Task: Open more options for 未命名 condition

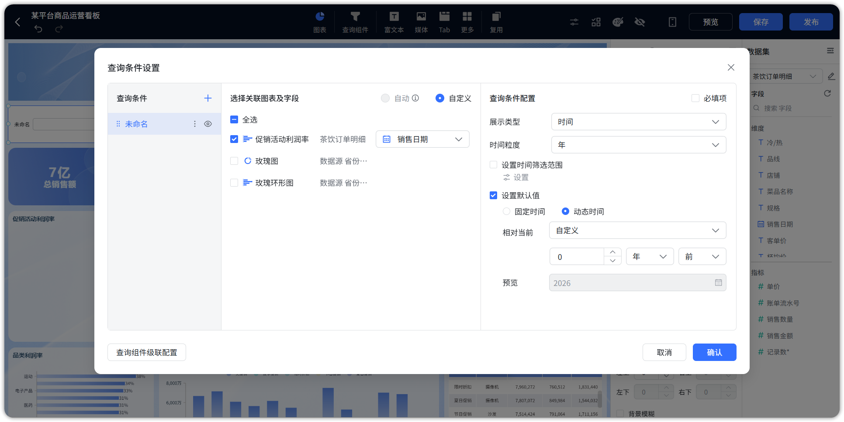Action: point(195,124)
